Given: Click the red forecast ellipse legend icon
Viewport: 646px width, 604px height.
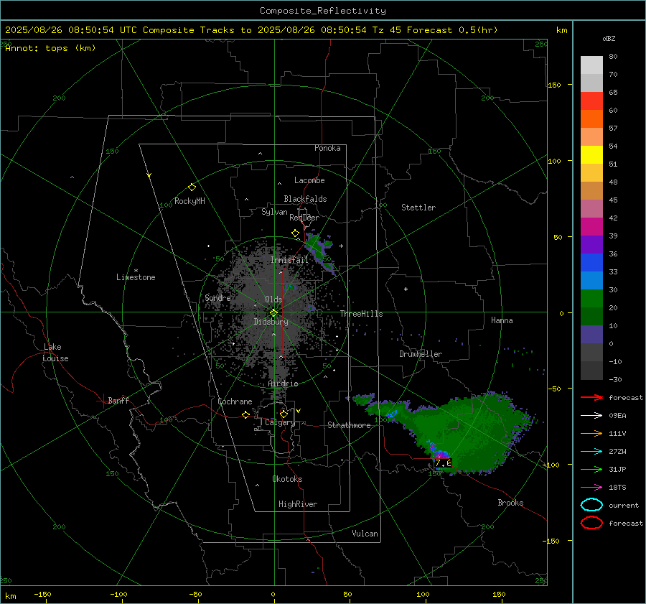Looking at the screenshot, I should pos(591,523).
